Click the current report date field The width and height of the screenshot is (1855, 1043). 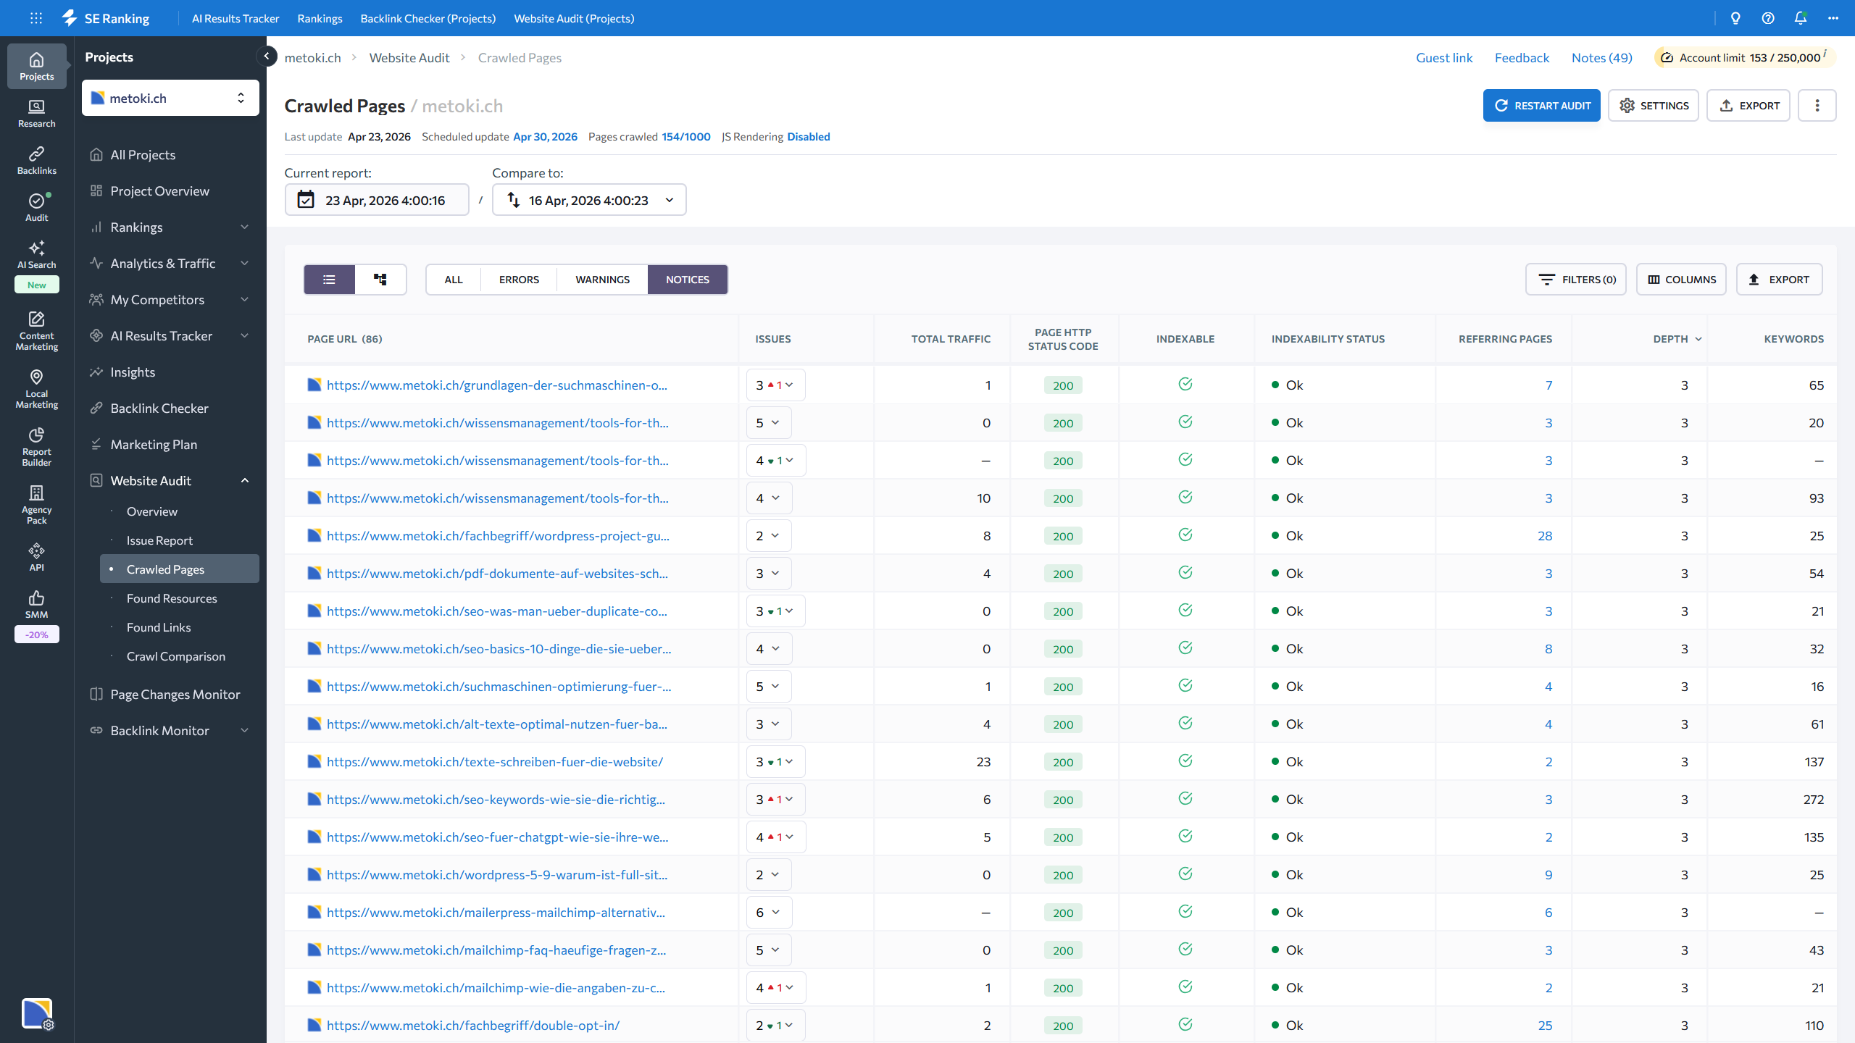(x=376, y=200)
